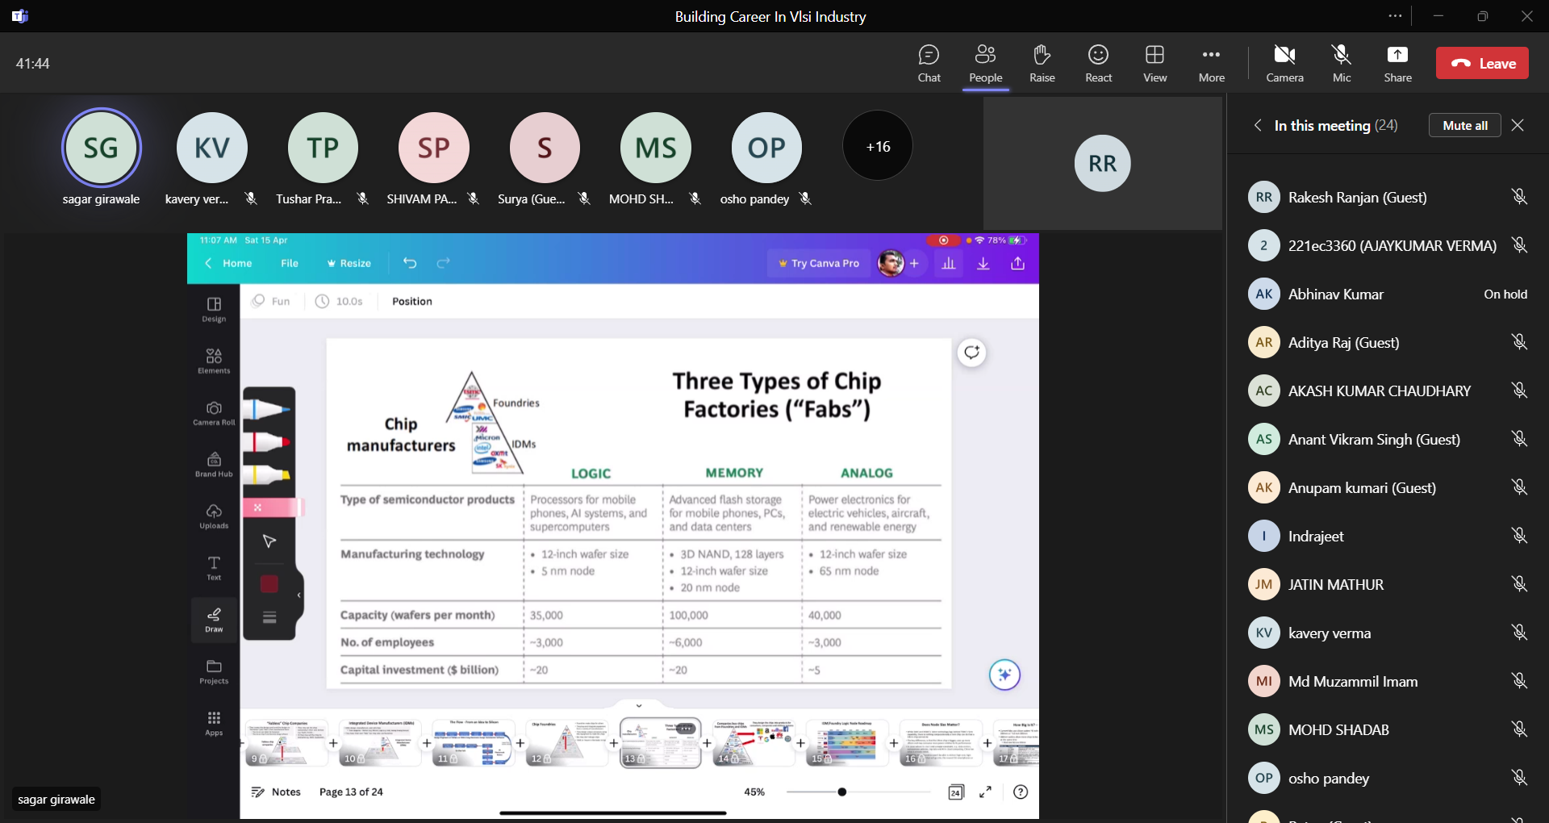This screenshot has width=1549, height=823.
Task: Click the Teams app logo
Action: (20, 16)
